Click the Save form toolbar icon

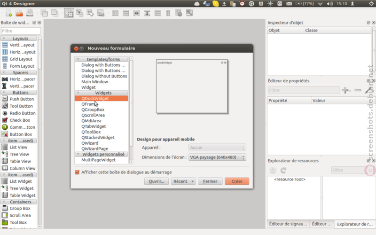(x=30, y=13)
